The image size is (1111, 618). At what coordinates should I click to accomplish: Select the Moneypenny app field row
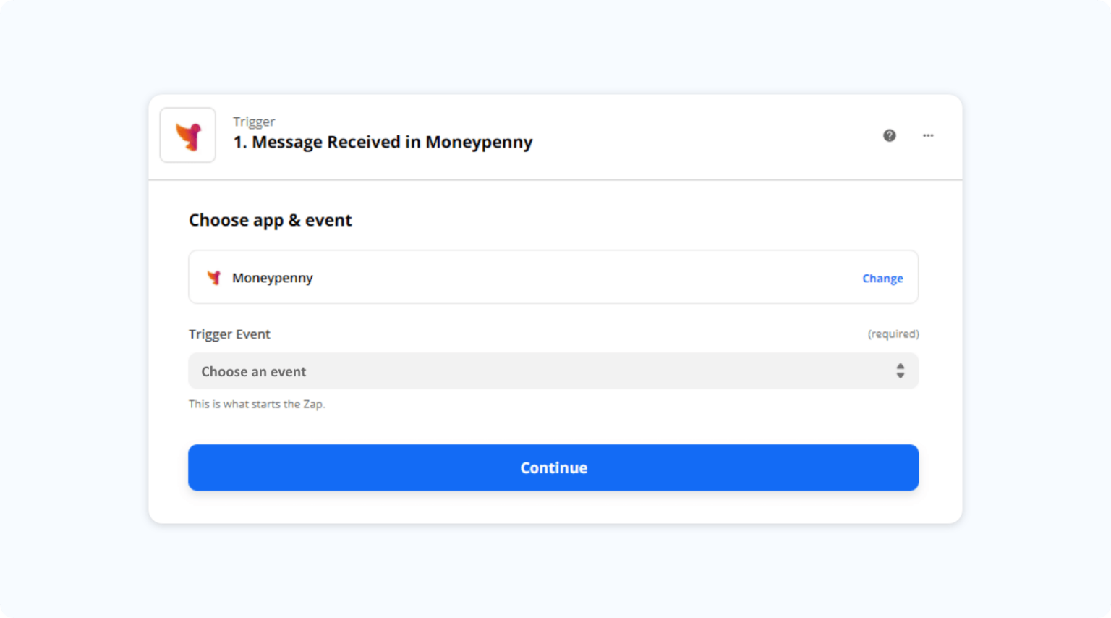[x=553, y=277]
